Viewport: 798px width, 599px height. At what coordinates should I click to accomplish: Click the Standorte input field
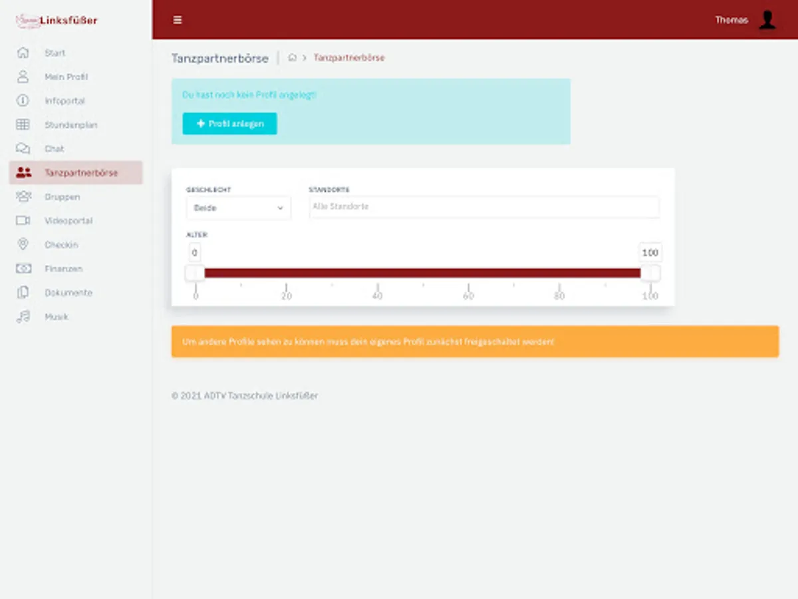[484, 207]
